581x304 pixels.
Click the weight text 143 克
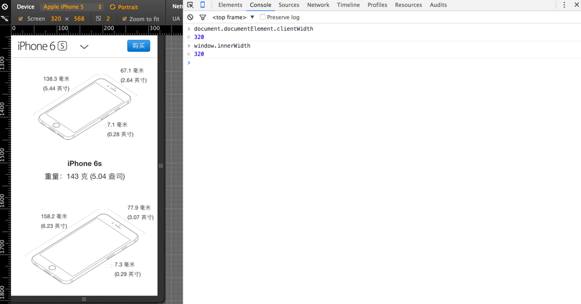85,176
